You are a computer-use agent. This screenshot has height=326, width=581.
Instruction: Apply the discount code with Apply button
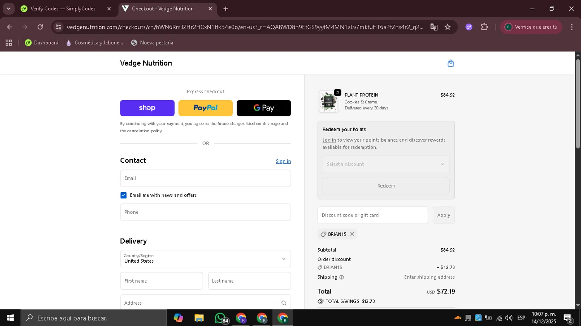coord(443,215)
